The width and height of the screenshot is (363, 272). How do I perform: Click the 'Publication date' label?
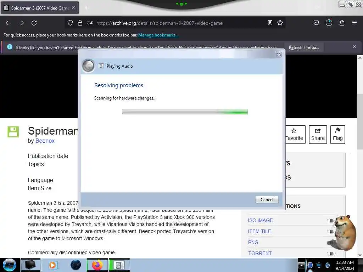48,156
